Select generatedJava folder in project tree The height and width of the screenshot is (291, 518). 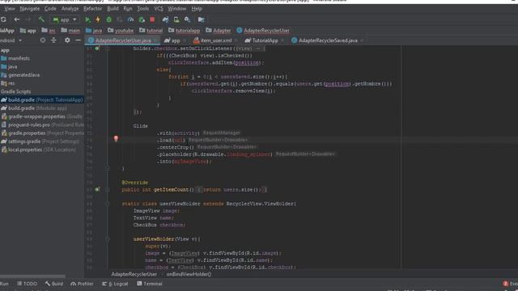20,75
